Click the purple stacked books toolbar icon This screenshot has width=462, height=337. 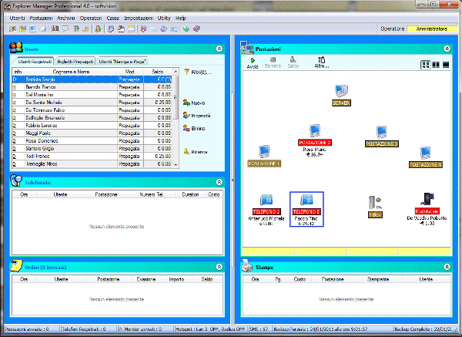tap(196, 29)
